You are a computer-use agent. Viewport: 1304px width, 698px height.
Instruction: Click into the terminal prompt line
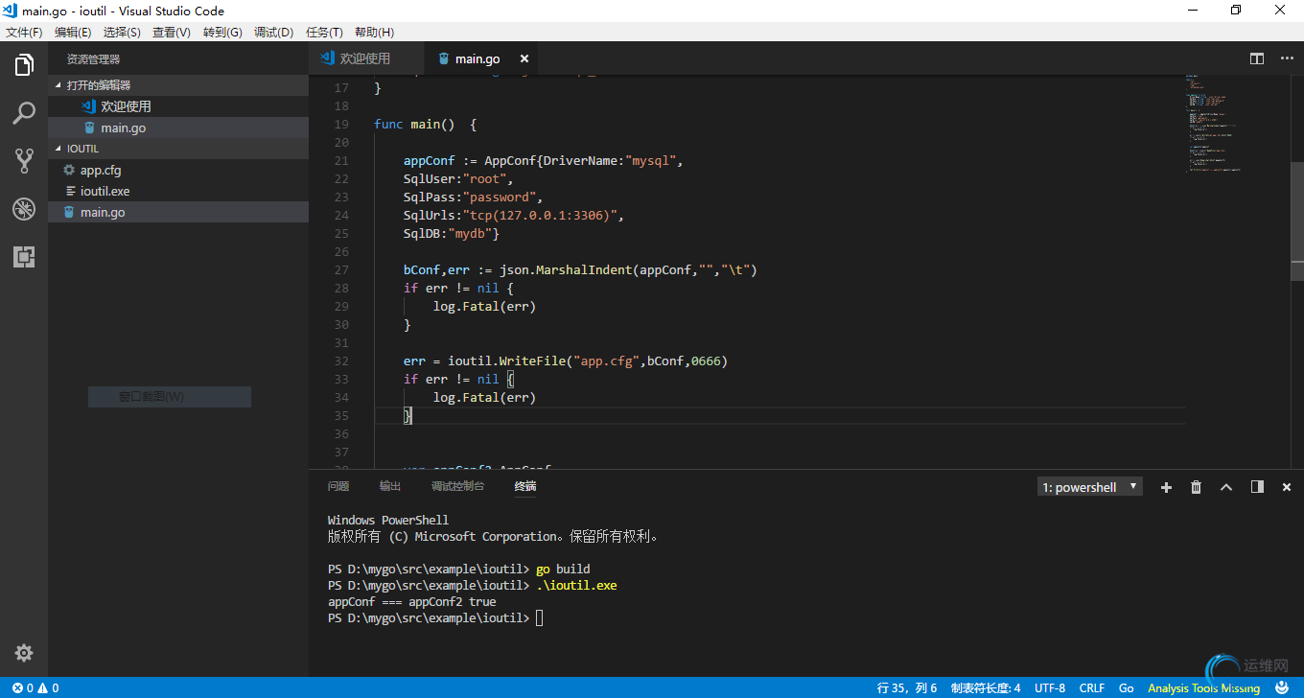click(x=437, y=618)
